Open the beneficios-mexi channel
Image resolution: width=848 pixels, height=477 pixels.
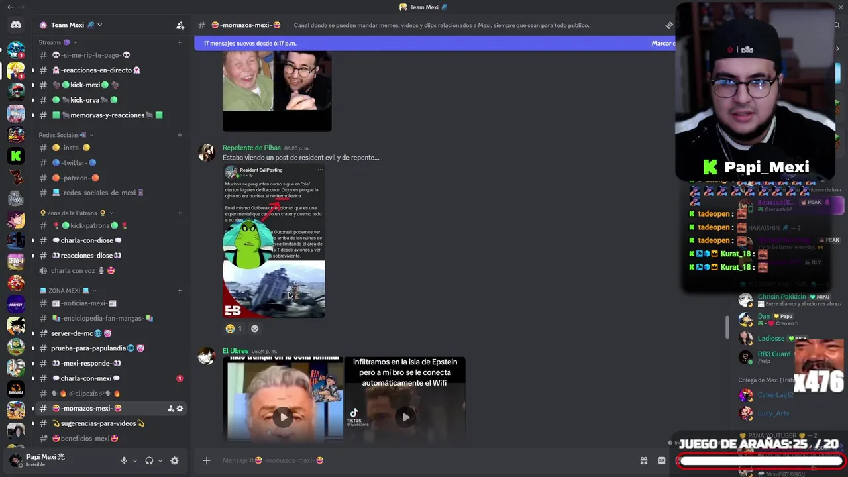click(111, 439)
